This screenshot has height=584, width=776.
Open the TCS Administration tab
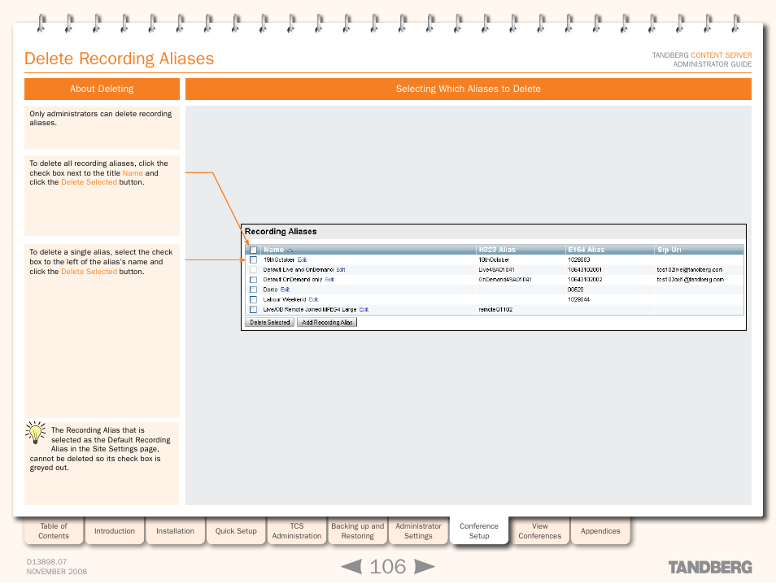pos(297,531)
